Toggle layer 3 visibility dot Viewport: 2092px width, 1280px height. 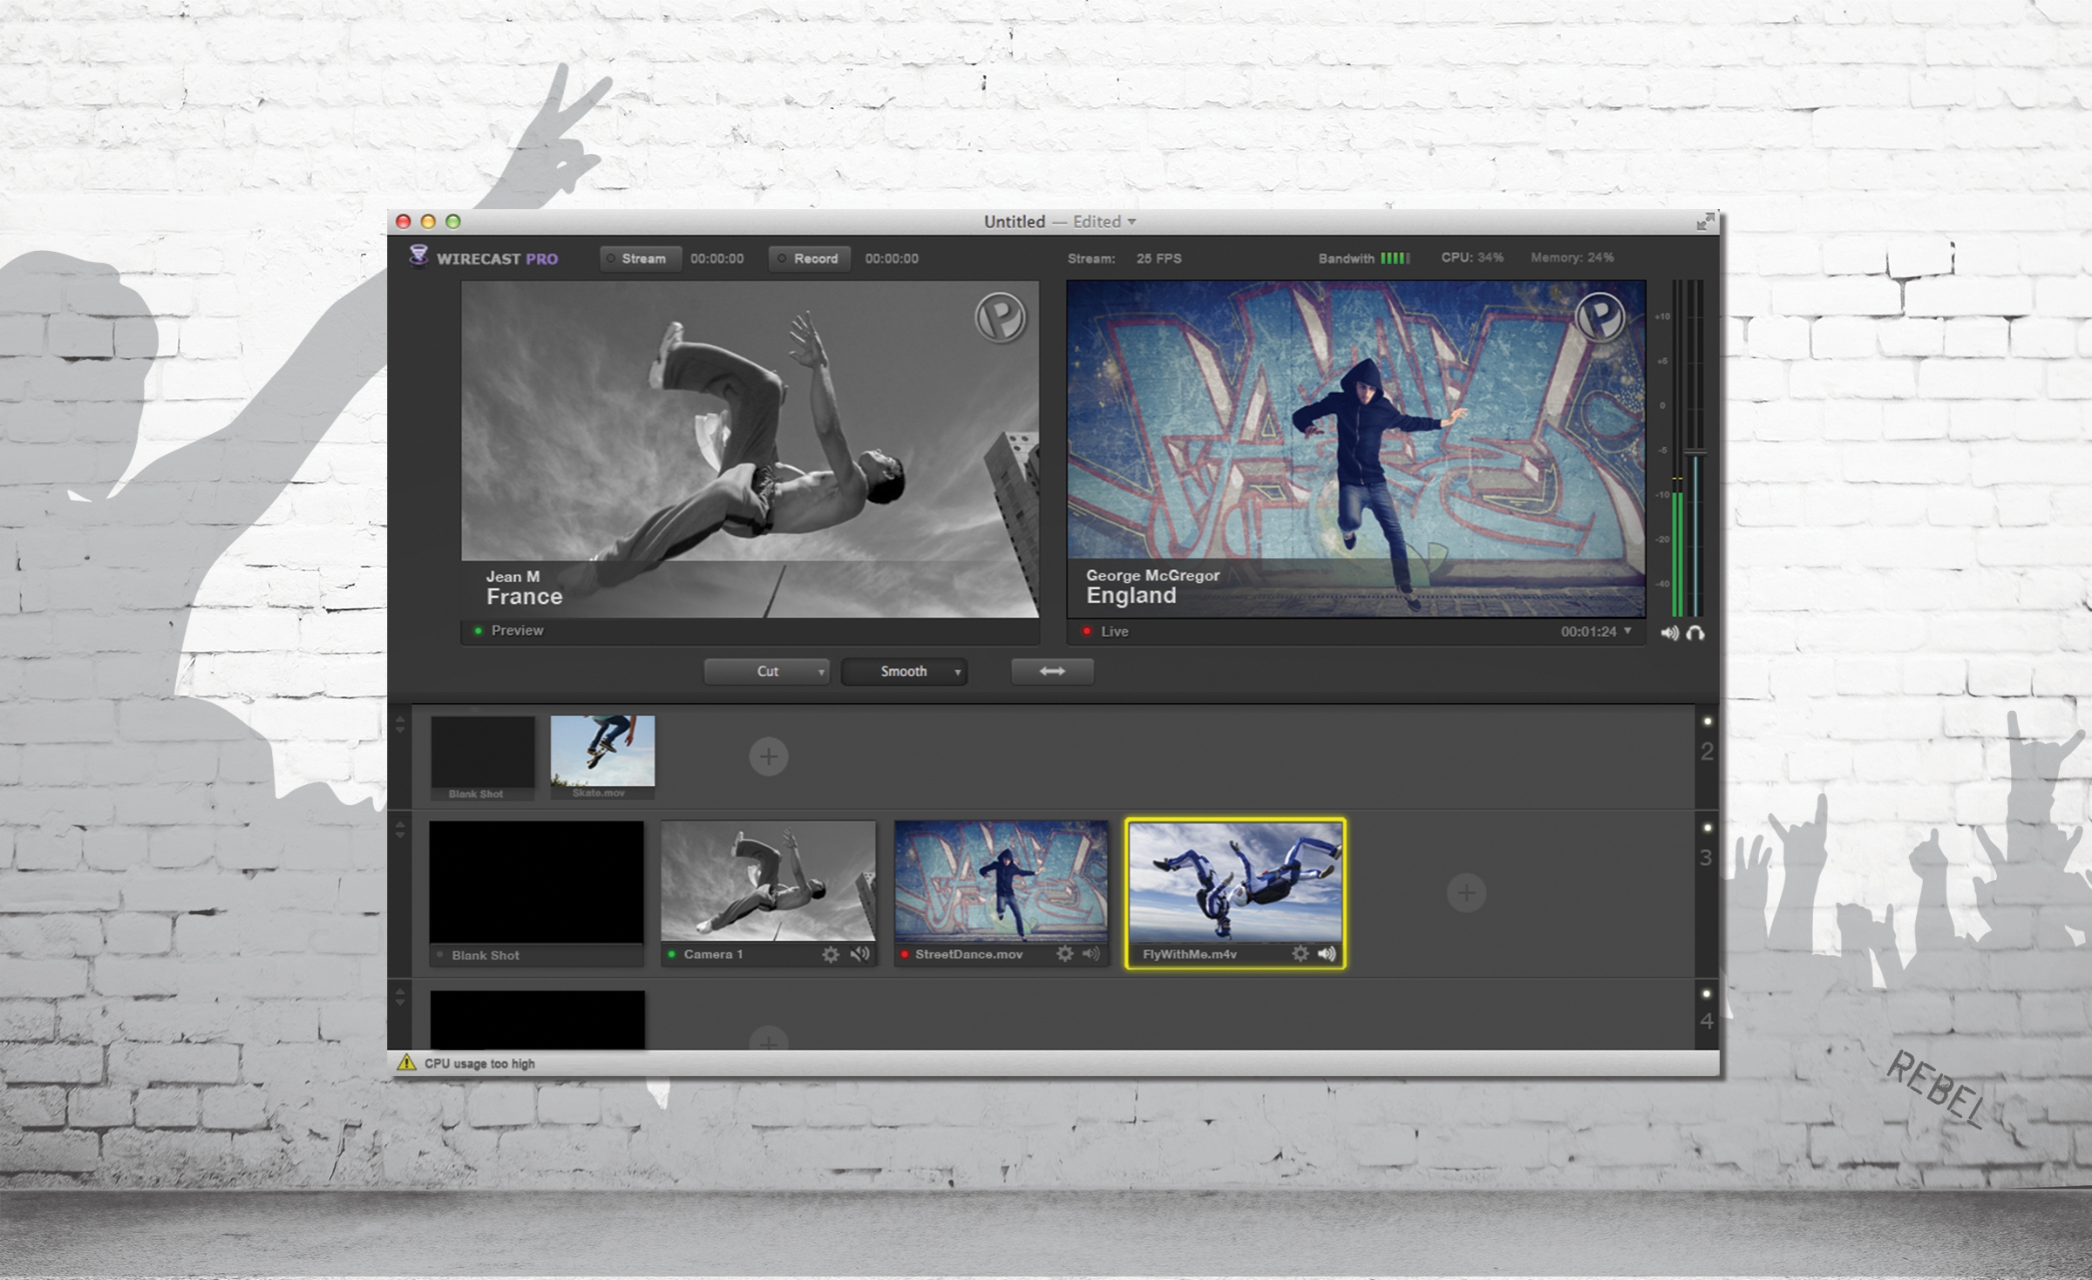point(1707,828)
